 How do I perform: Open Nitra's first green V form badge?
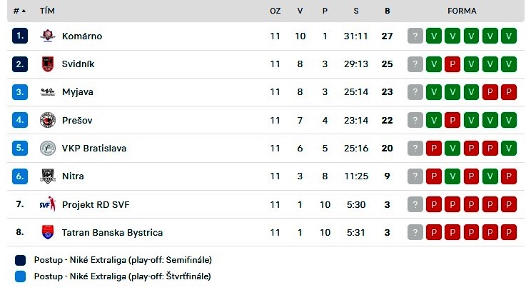click(x=452, y=176)
